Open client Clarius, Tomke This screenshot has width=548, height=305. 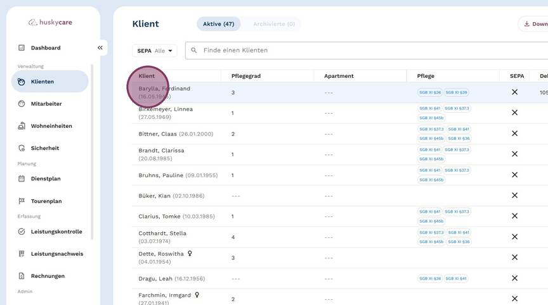point(176,216)
